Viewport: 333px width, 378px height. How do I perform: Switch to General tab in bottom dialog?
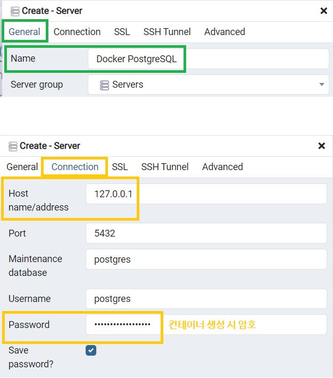click(x=22, y=167)
